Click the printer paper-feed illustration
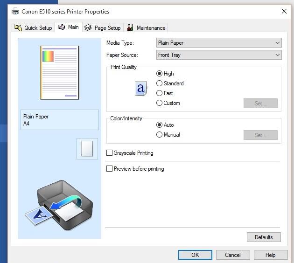This screenshot has width=294, height=263. coord(59,205)
